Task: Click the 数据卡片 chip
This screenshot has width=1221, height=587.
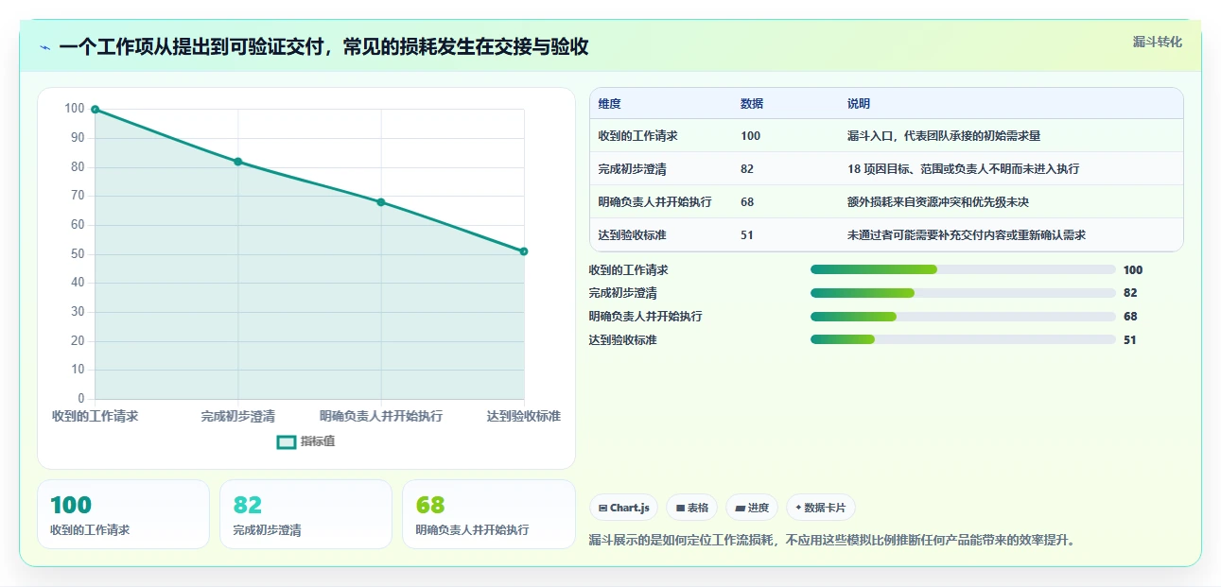Action: pos(821,508)
